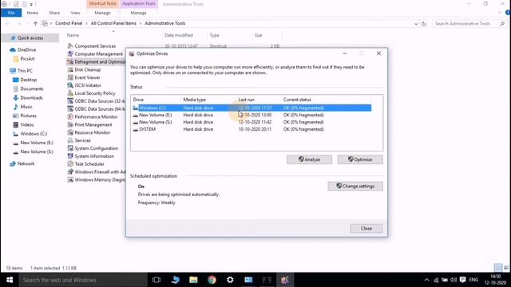511x287 pixels.
Task: Select Windows (C:) drive row
Action: point(252,108)
